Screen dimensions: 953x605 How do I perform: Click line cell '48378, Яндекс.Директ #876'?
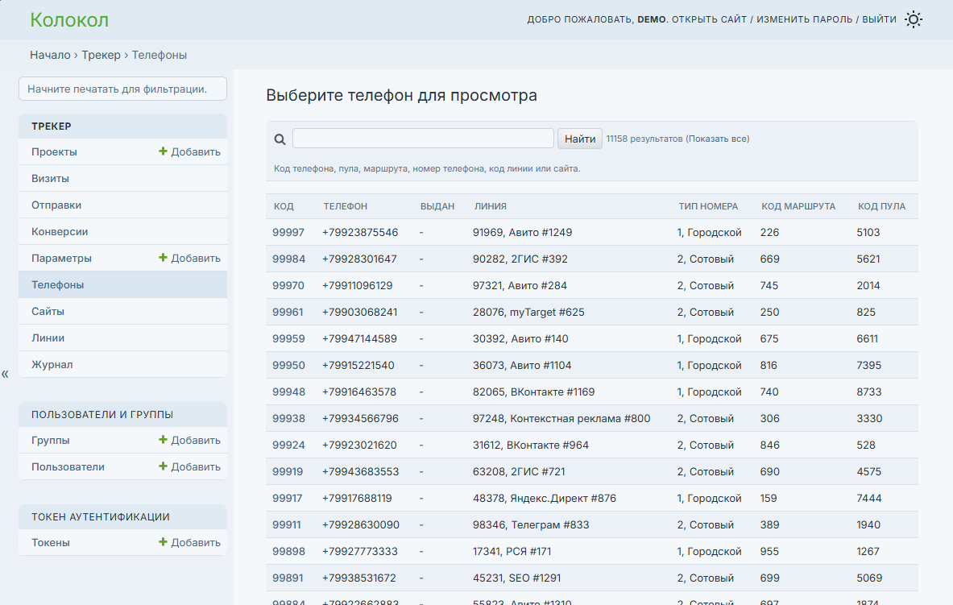545,498
